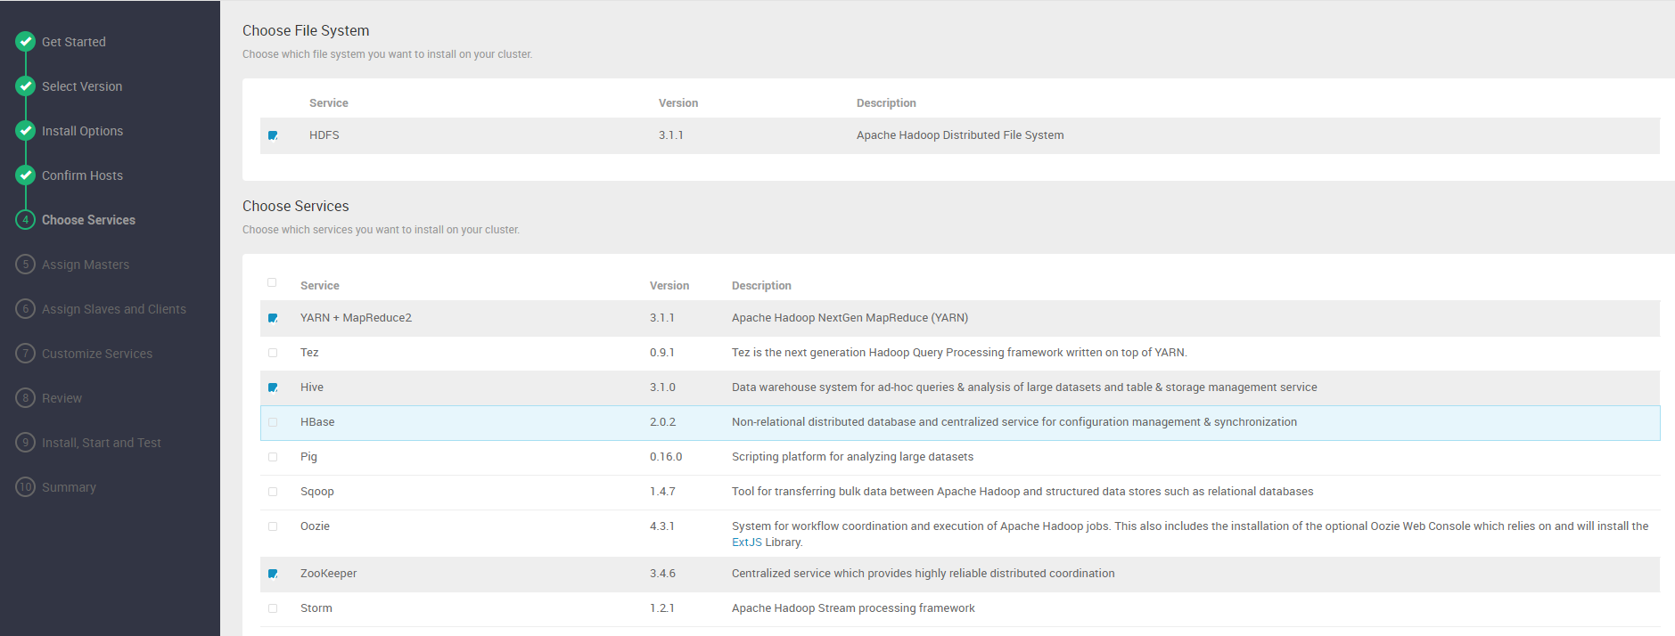This screenshot has height=636, width=1675.
Task: Check the HBase service checkbox
Action: click(273, 422)
